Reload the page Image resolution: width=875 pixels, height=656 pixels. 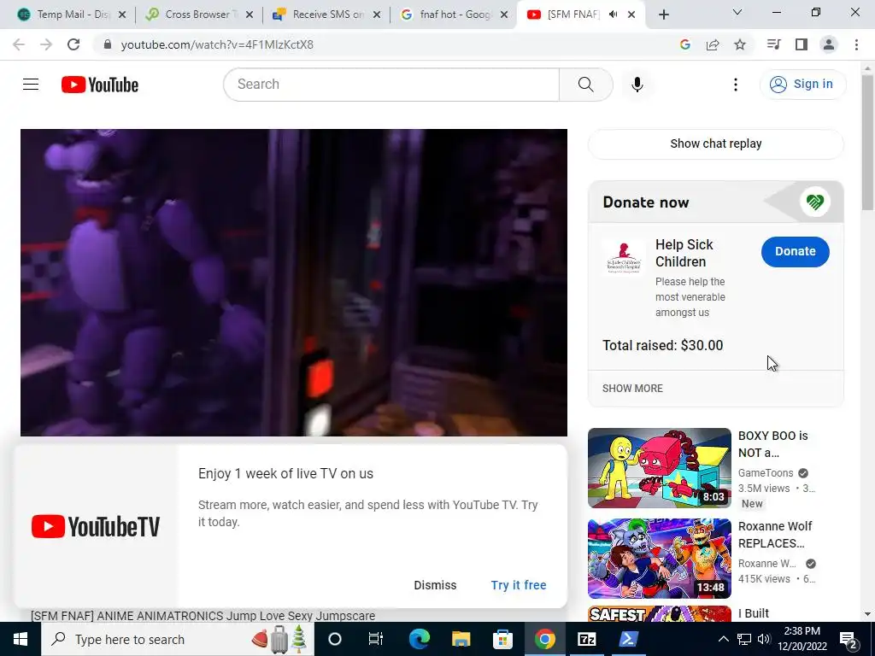pyautogui.click(x=73, y=44)
